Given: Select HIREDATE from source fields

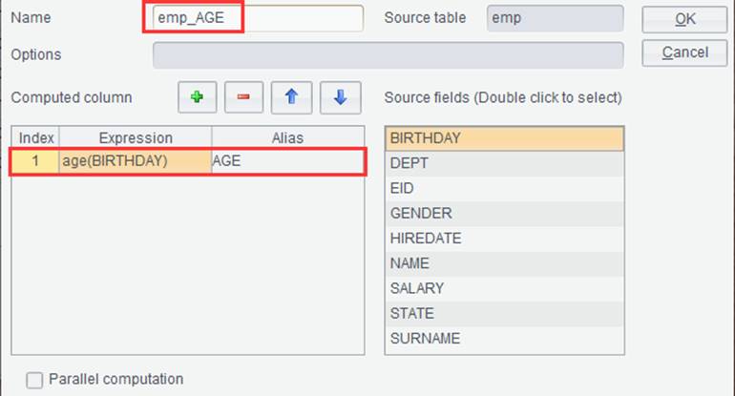Looking at the screenshot, I should [505, 239].
